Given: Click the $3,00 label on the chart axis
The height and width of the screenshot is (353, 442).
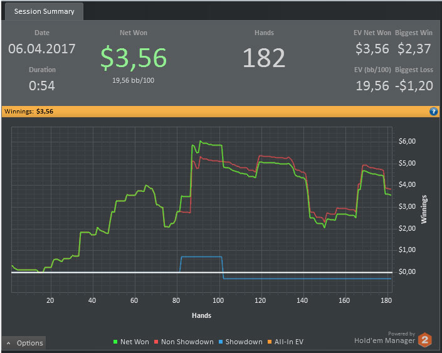Looking at the screenshot, I should (x=407, y=206).
